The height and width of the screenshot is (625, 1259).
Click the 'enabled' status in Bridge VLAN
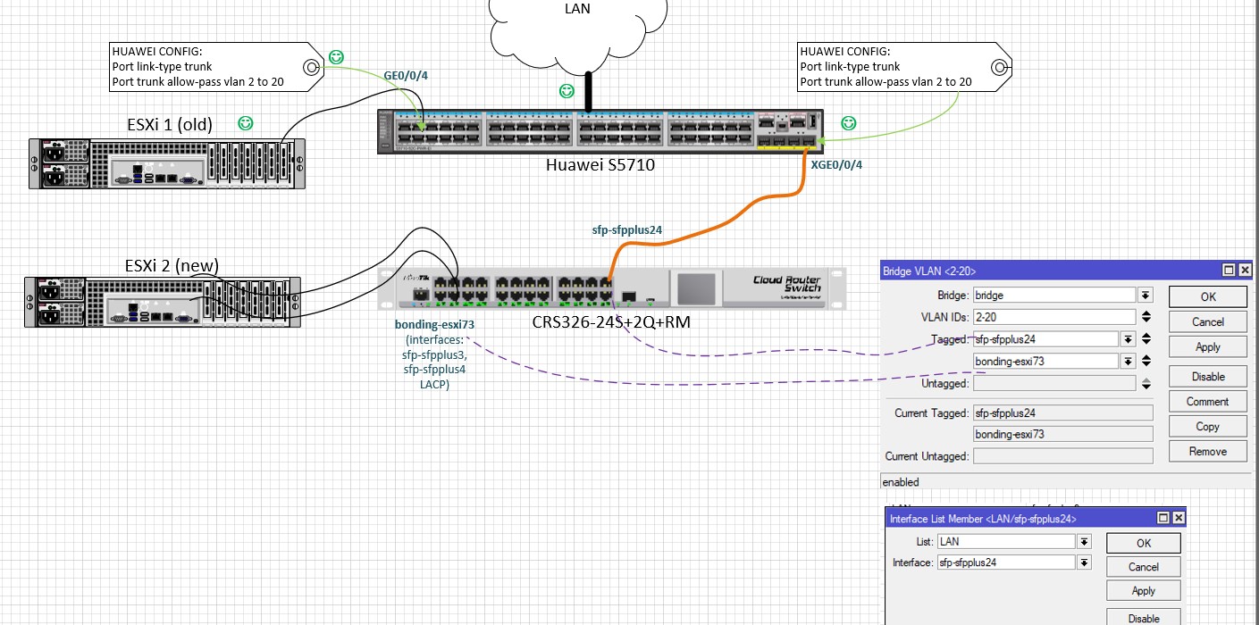(901, 482)
